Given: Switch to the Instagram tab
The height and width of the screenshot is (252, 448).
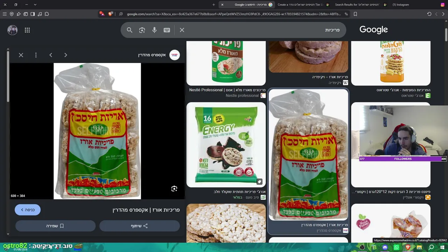Looking at the screenshot, I should click(400, 5).
